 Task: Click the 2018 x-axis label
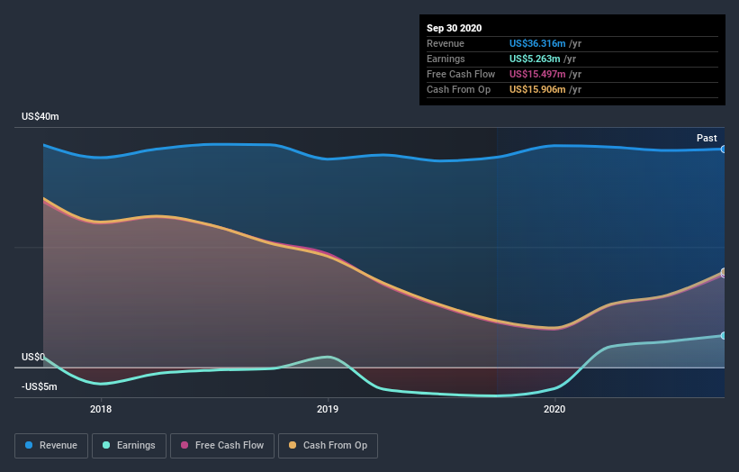pyautogui.click(x=101, y=409)
